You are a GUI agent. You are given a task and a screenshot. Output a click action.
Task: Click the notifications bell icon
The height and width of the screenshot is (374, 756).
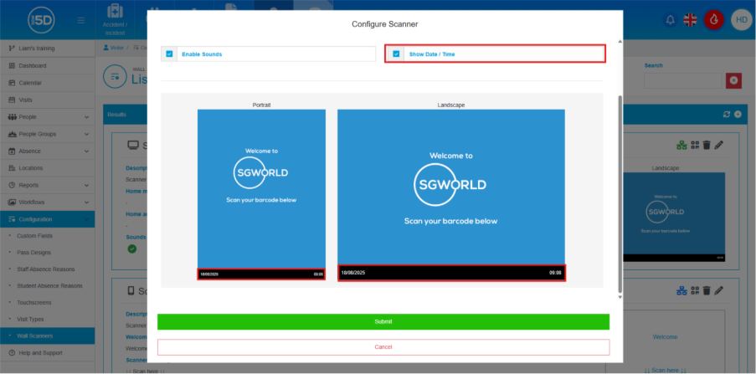pyautogui.click(x=669, y=19)
